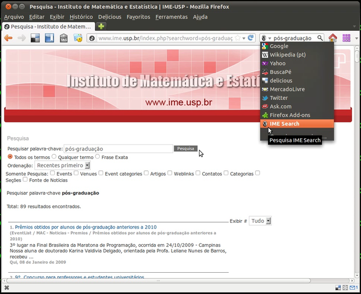Open the Favoritos menu

click(138, 17)
